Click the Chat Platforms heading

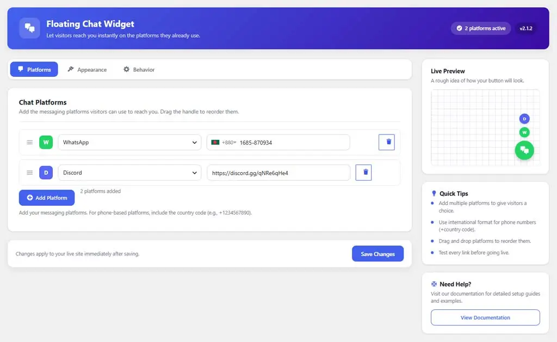(x=42, y=102)
